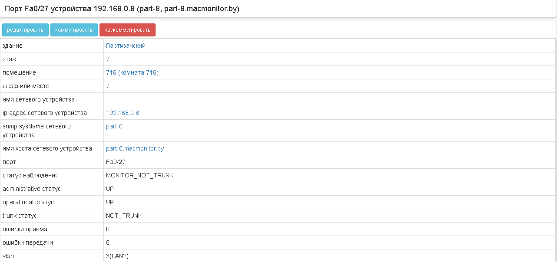Open the 'Партизанский' building link
The image size is (557, 262).
coord(126,46)
